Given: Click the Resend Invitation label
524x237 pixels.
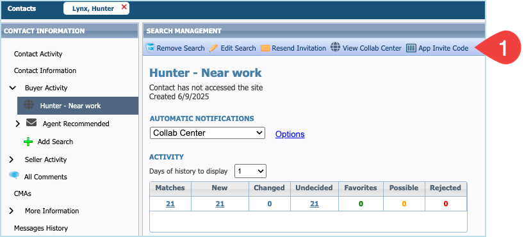Looking at the screenshot, I should coord(299,48).
